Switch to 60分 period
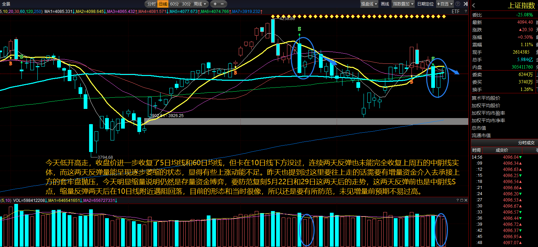This screenshot has width=538, height=247. 174,4
